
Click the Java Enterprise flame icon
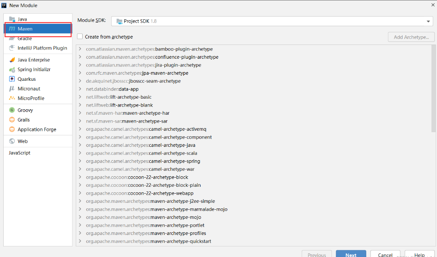[12, 60]
